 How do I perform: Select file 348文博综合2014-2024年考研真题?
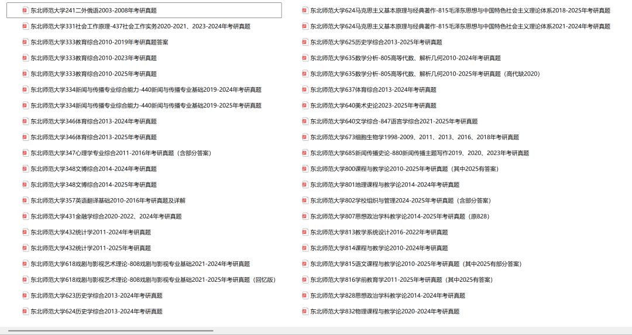click(x=94, y=169)
